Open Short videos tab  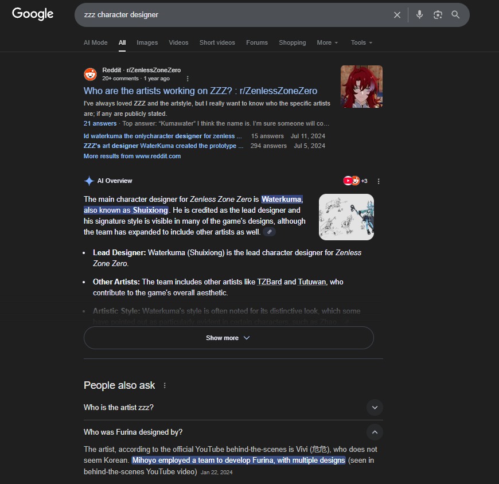tap(217, 42)
